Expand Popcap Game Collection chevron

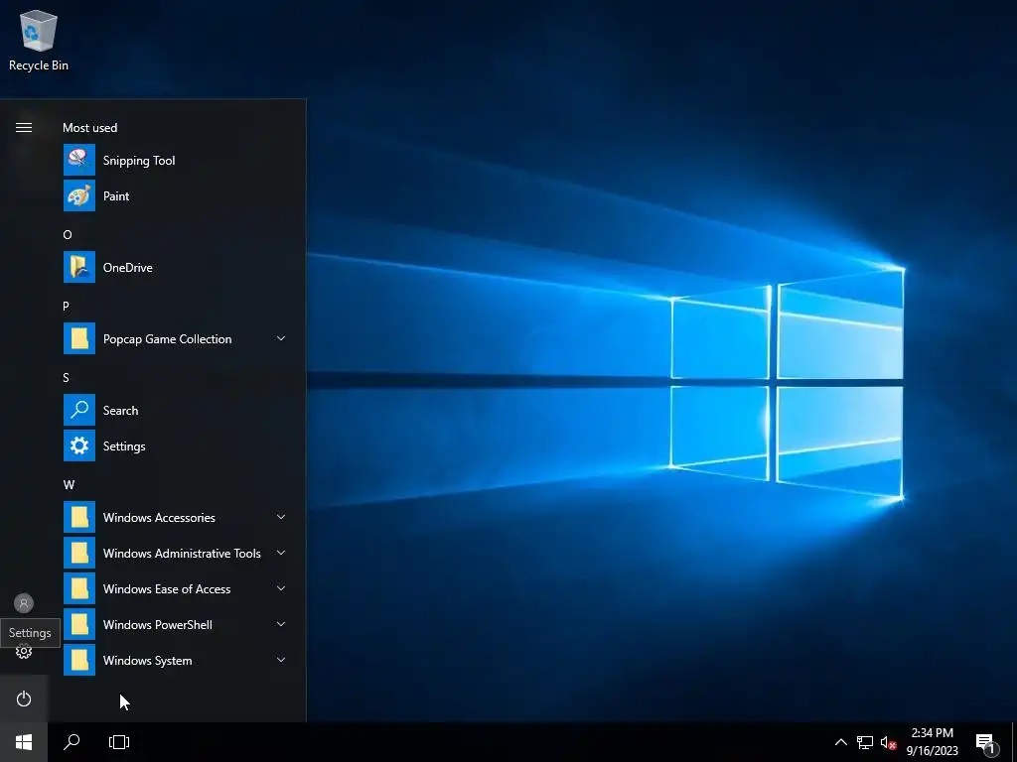(281, 338)
